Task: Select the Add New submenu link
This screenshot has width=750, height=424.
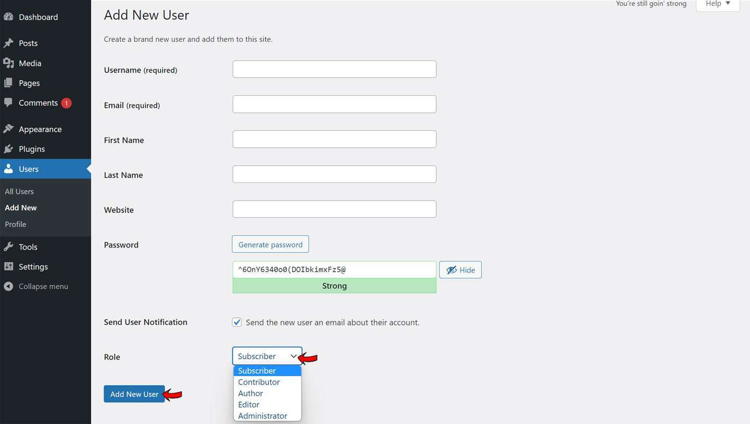Action: coord(21,208)
